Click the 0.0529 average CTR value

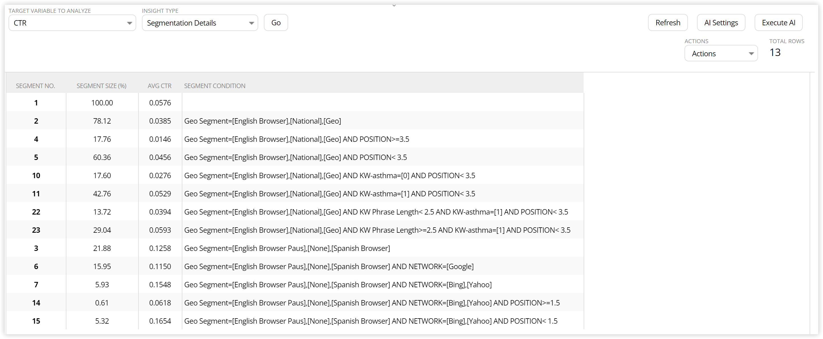click(x=160, y=194)
